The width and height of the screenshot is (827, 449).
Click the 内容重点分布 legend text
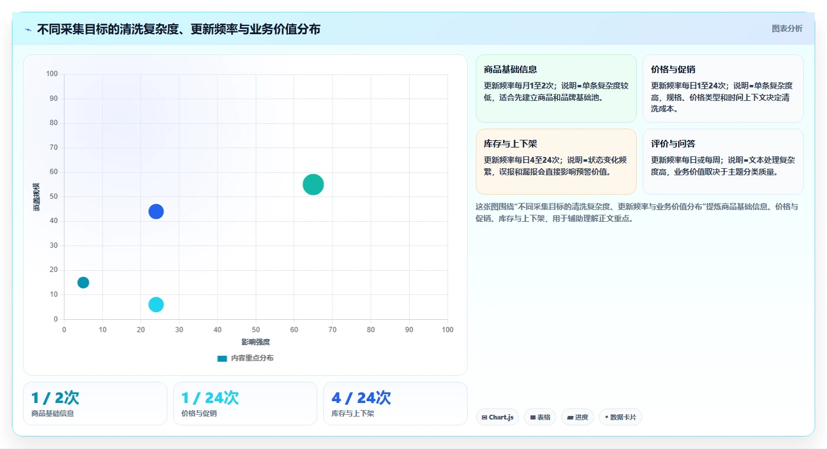252,358
